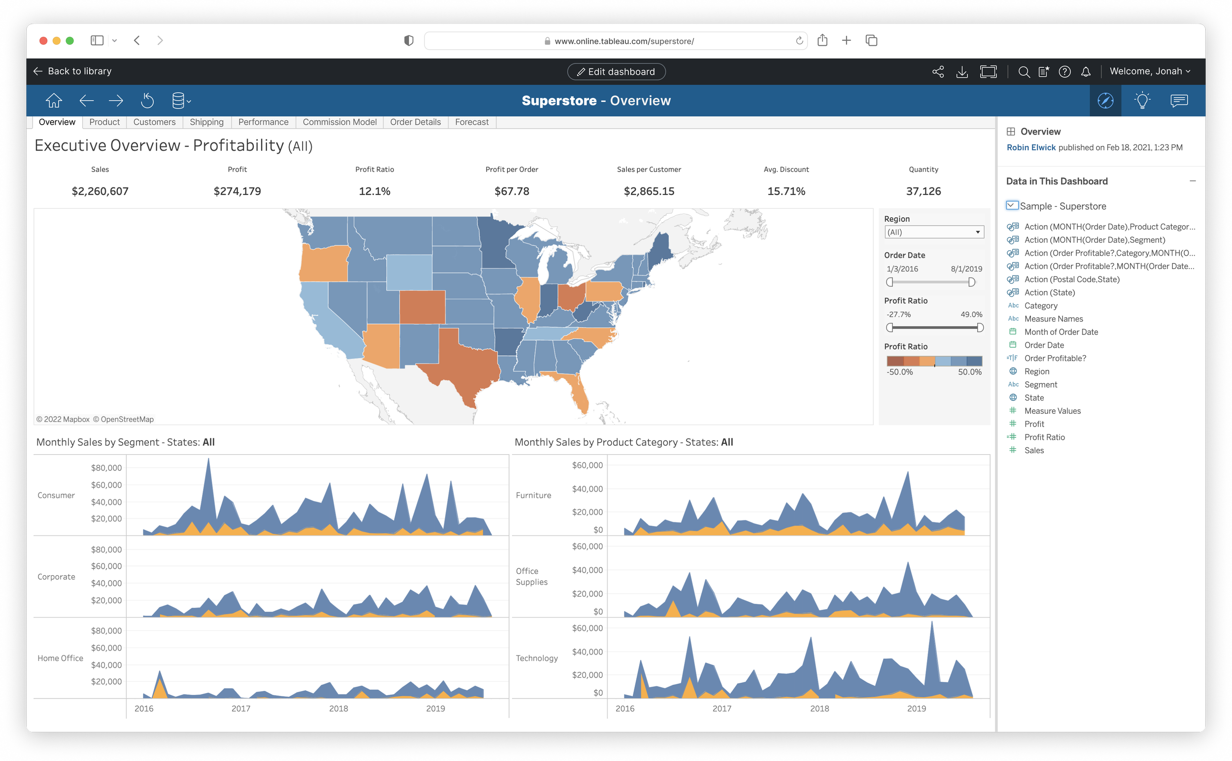Switch to the Commission Model tab
Viewport: 1232px width, 761px height.
[340, 122]
